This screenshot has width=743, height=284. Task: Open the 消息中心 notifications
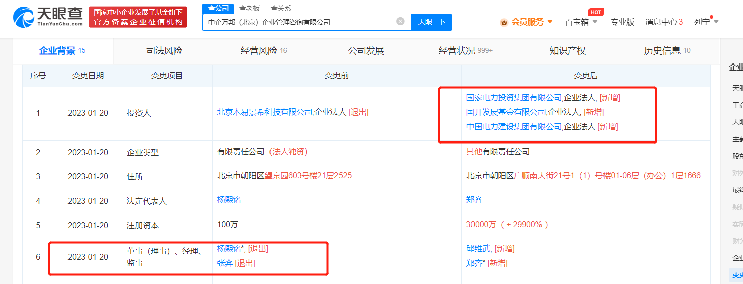click(664, 22)
